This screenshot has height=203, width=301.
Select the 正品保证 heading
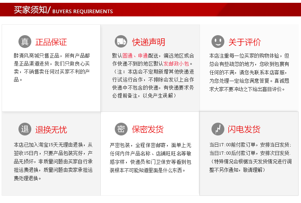click(x=51, y=42)
